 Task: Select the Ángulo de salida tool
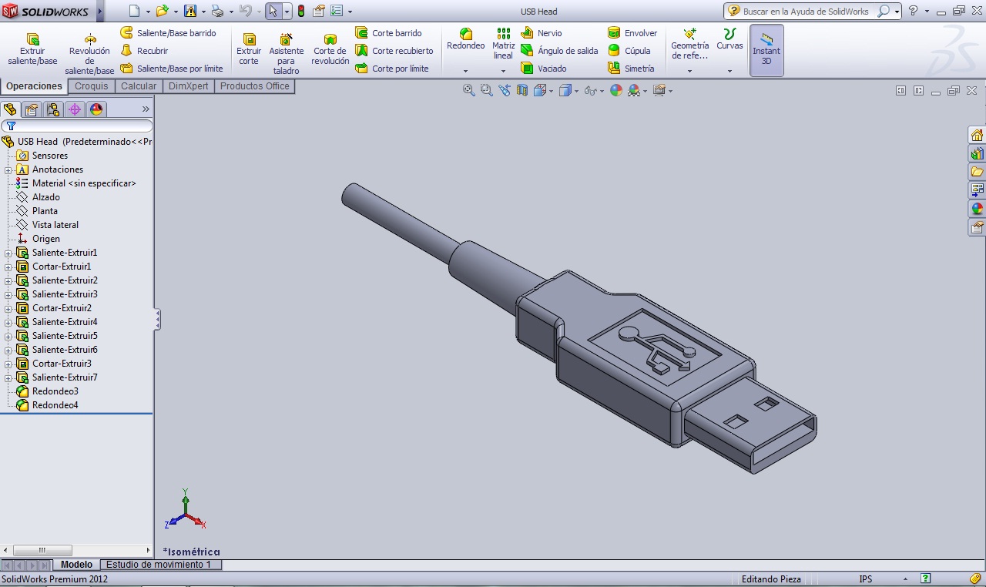559,51
